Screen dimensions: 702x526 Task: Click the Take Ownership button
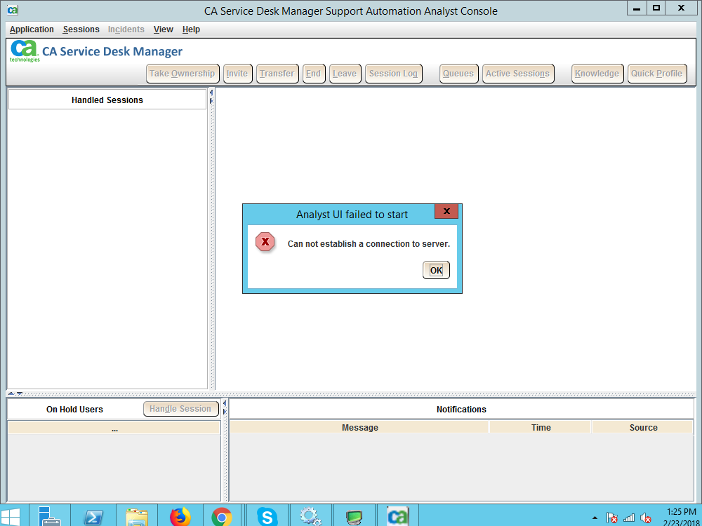pyautogui.click(x=183, y=73)
